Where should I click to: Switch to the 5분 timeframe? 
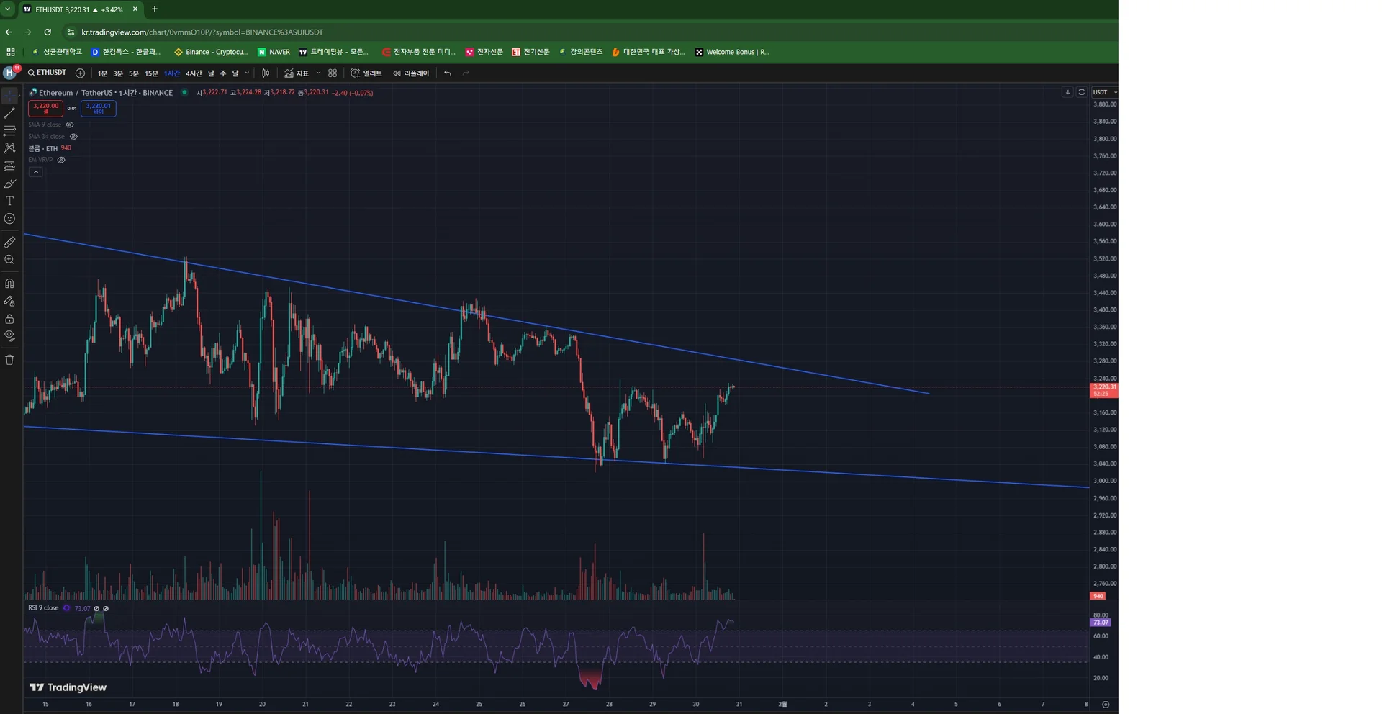click(x=134, y=73)
